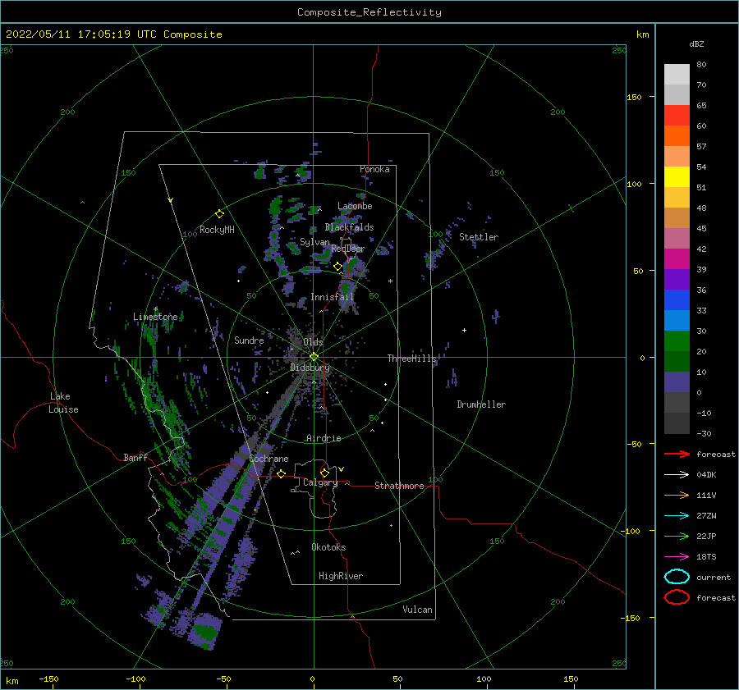Click the Lake Louise label

pos(63,403)
